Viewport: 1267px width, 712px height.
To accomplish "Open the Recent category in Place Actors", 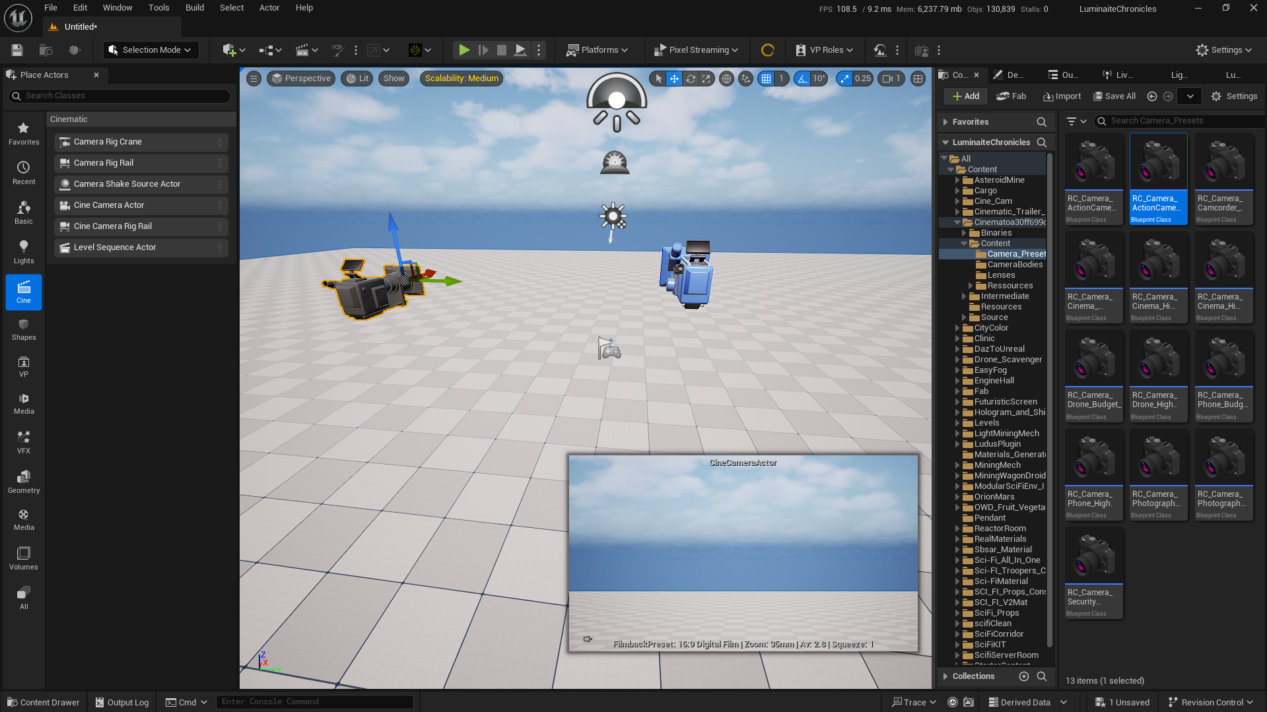I will pyautogui.click(x=24, y=173).
